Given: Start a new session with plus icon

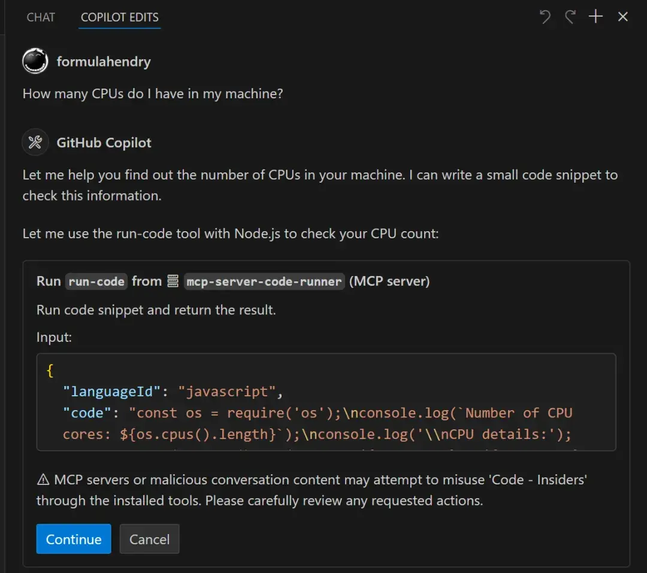Looking at the screenshot, I should [x=595, y=17].
